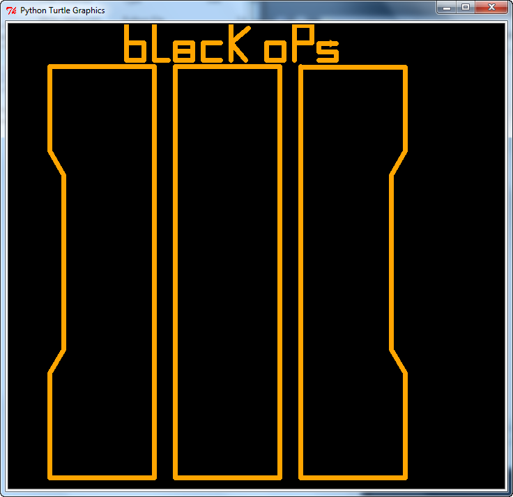Click the Tk feather icon in title bar
This screenshot has height=497, width=513.
[x=11, y=10]
